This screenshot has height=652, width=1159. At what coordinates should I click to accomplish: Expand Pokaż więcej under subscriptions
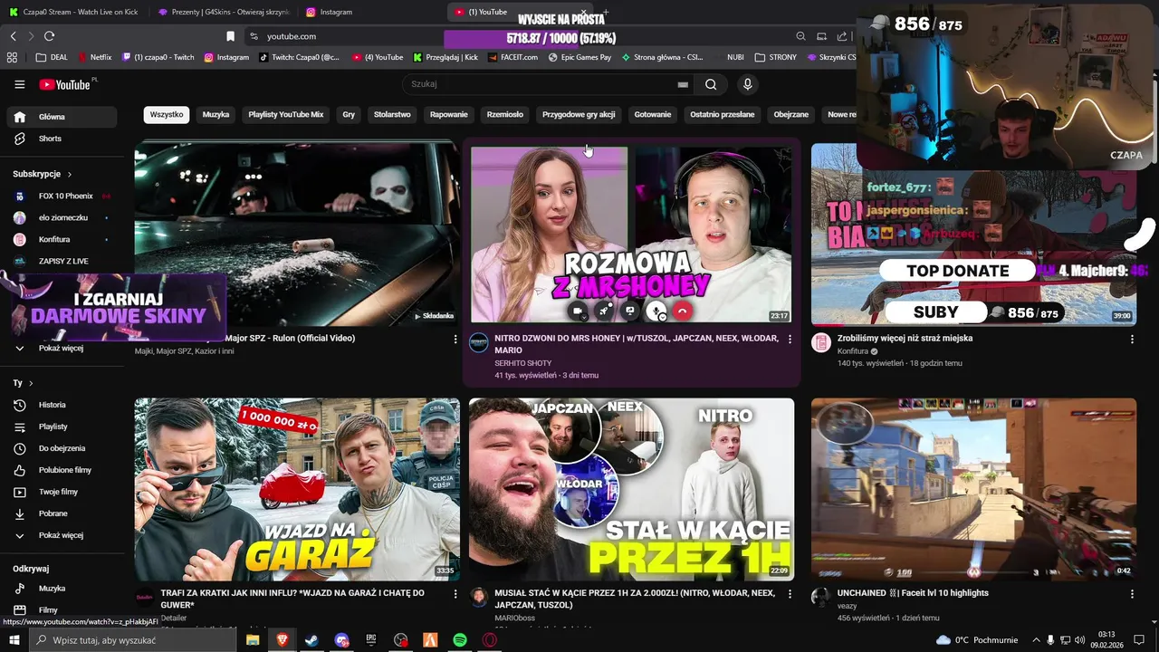[62, 348]
